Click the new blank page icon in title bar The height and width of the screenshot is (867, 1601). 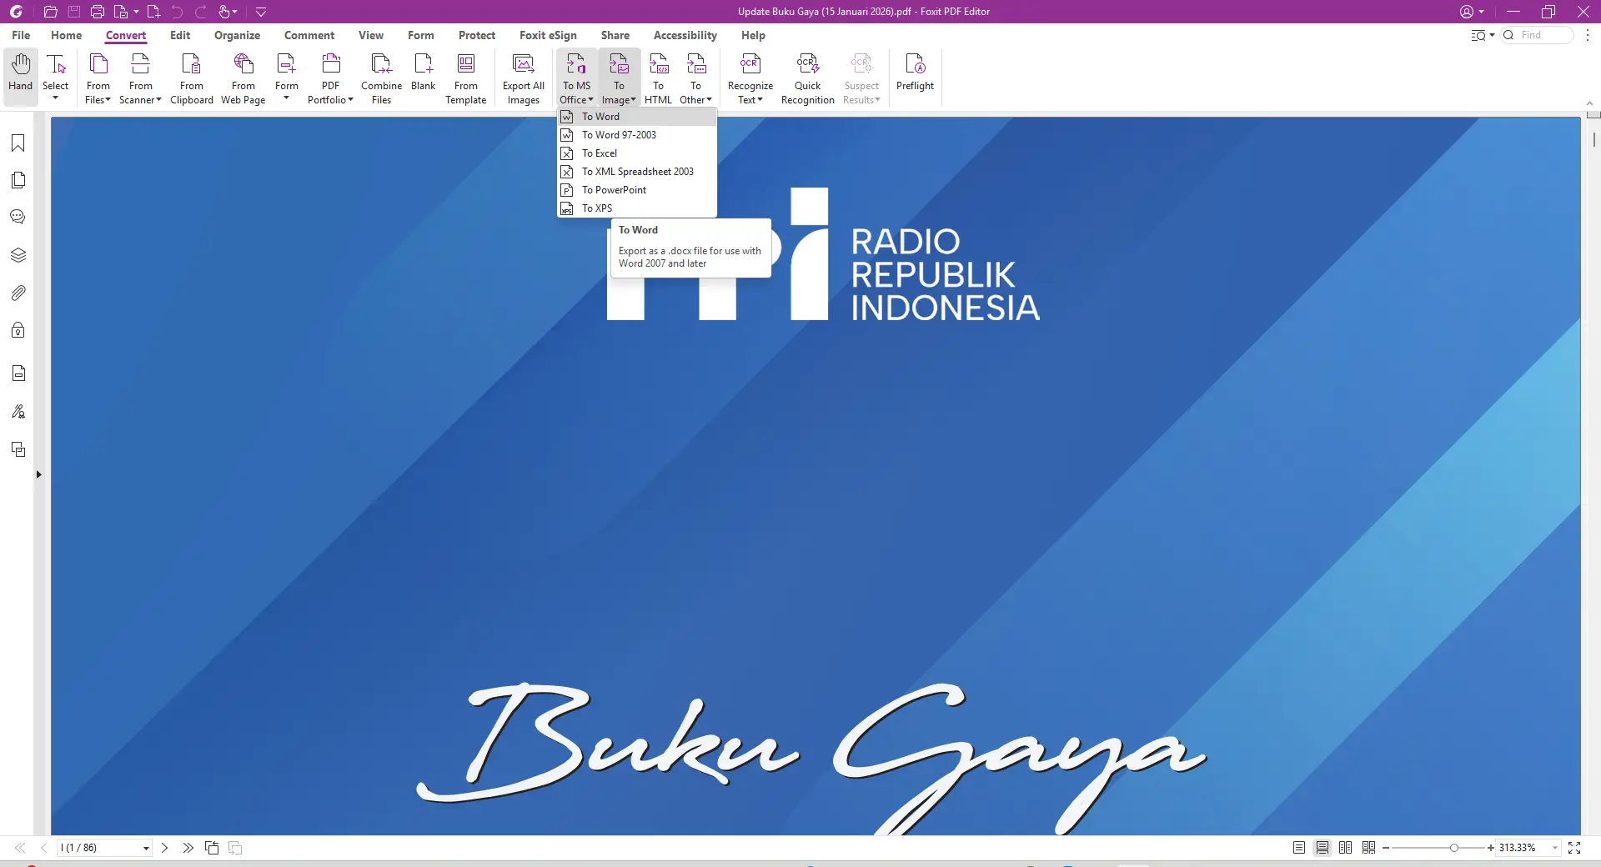[x=153, y=12]
